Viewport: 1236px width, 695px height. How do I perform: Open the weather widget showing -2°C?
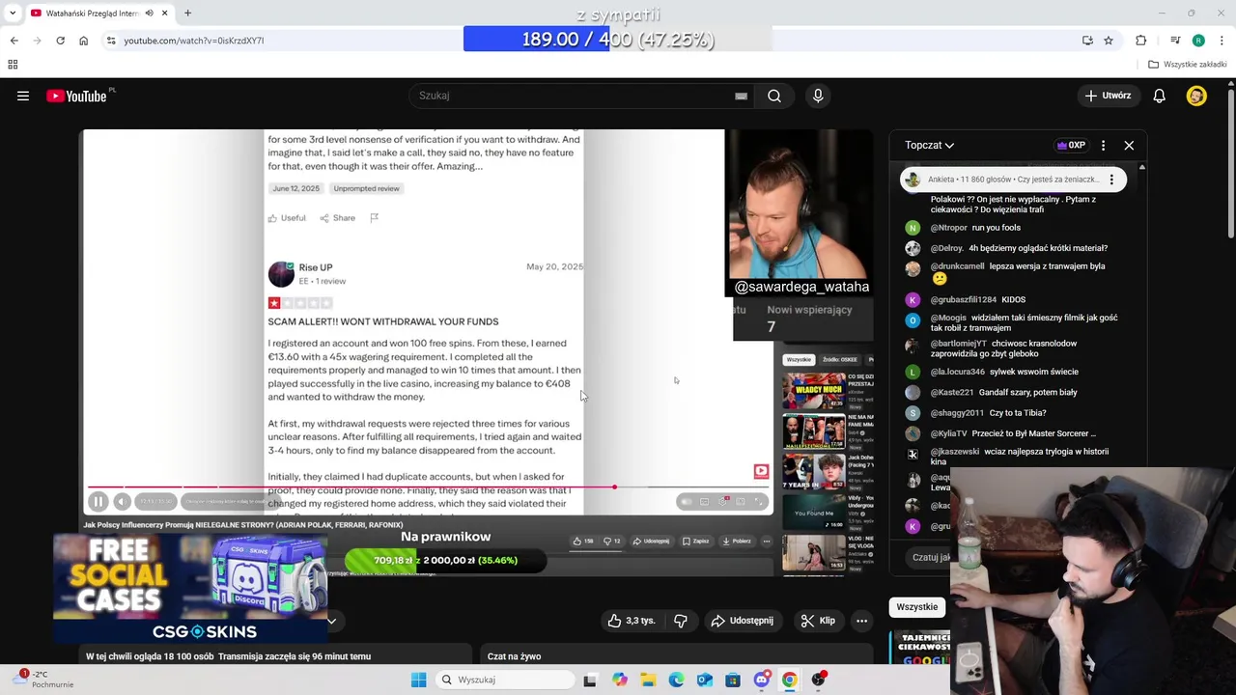(x=43, y=680)
